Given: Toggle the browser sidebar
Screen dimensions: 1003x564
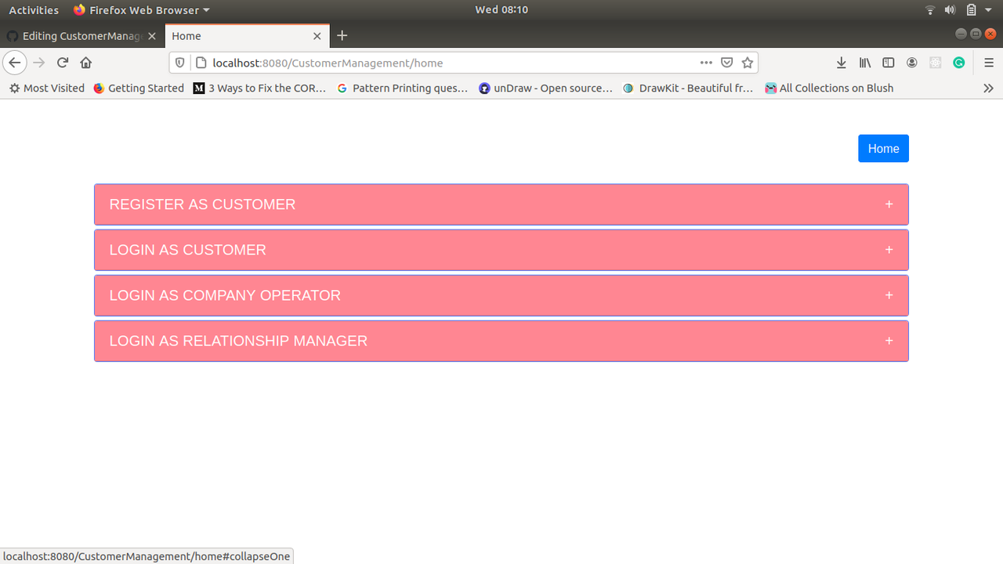Looking at the screenshot, I should click(x=888, y=63).
